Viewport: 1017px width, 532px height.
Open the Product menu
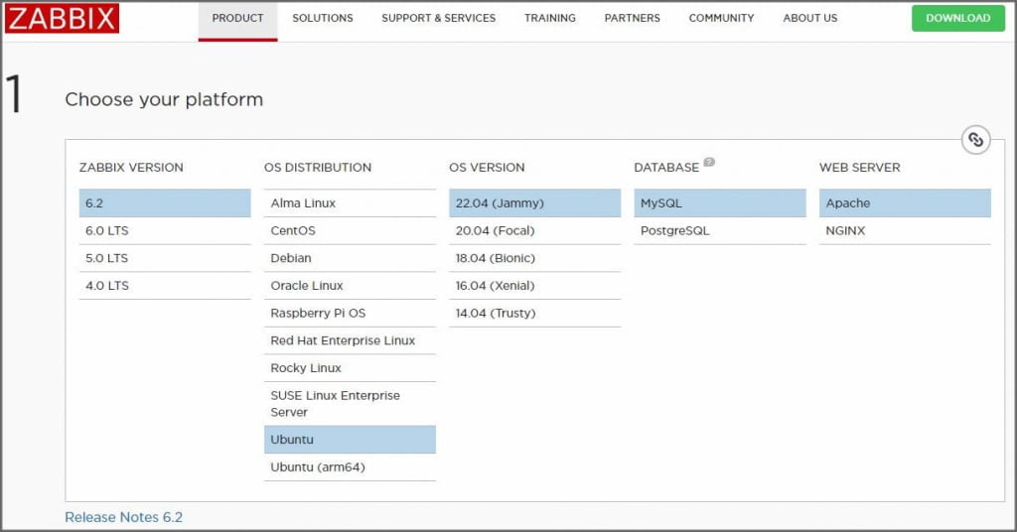[x=237, y=19]
